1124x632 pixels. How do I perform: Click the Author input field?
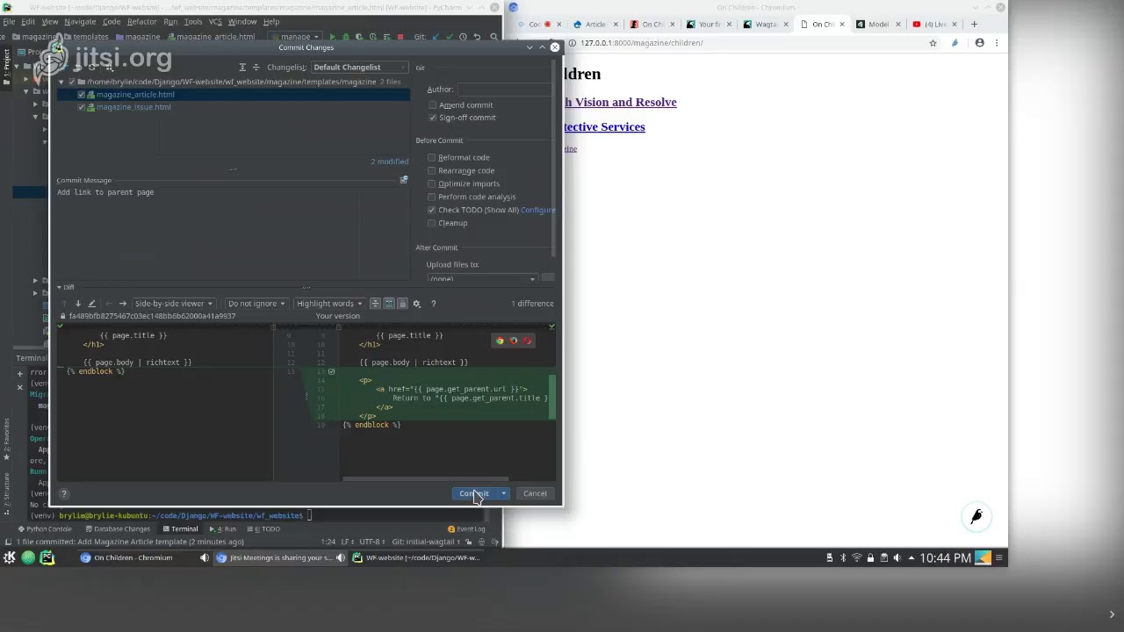[x=504, y=90]
